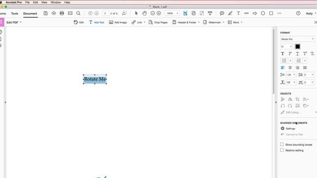Click the page number input field
Viewport: 317px width, 178px height.
(106, 13)
